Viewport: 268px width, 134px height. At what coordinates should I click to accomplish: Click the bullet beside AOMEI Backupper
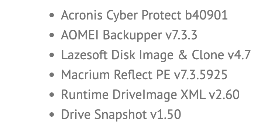tap(52, 35)
